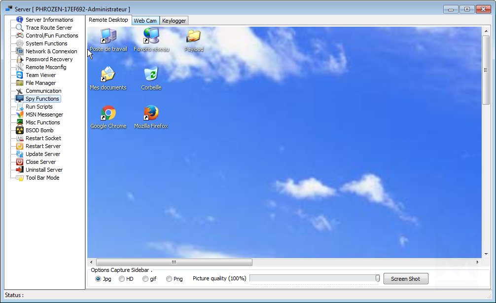Select the MSN Messenger icon
The height and width of the screenshot is (303, 496).
point(20,114)
